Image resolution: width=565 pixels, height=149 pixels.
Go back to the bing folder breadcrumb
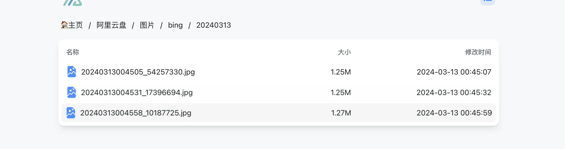(175, 25)
